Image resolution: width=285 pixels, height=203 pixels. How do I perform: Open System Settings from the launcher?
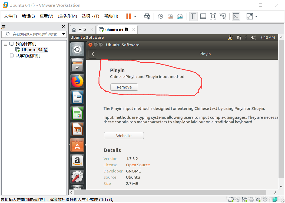77,177
